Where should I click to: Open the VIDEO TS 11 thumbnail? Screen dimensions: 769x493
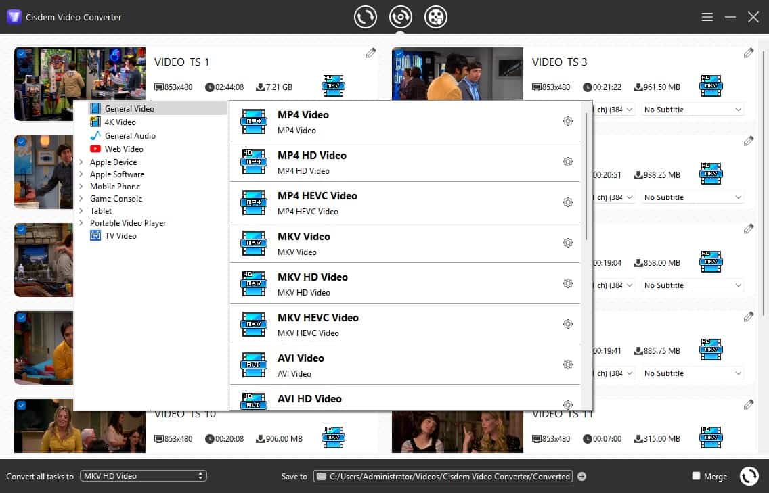tap(457, 431)
